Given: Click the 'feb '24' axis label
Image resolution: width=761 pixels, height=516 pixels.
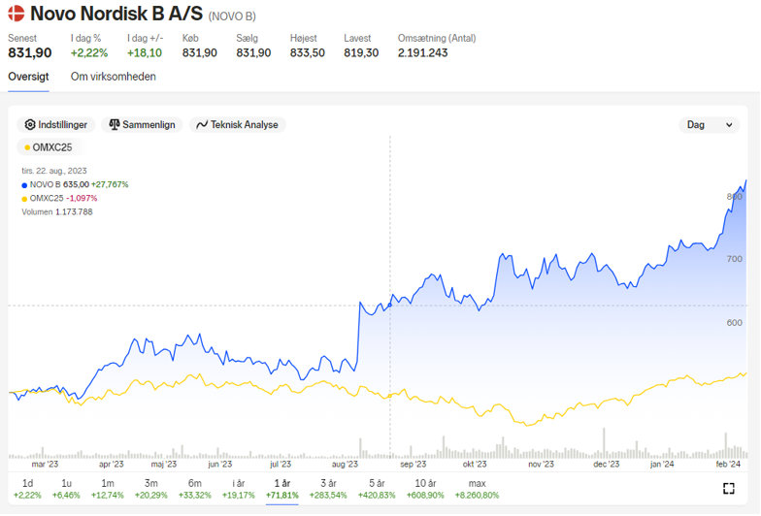Looking at the screenshot, I should [728, 464].
